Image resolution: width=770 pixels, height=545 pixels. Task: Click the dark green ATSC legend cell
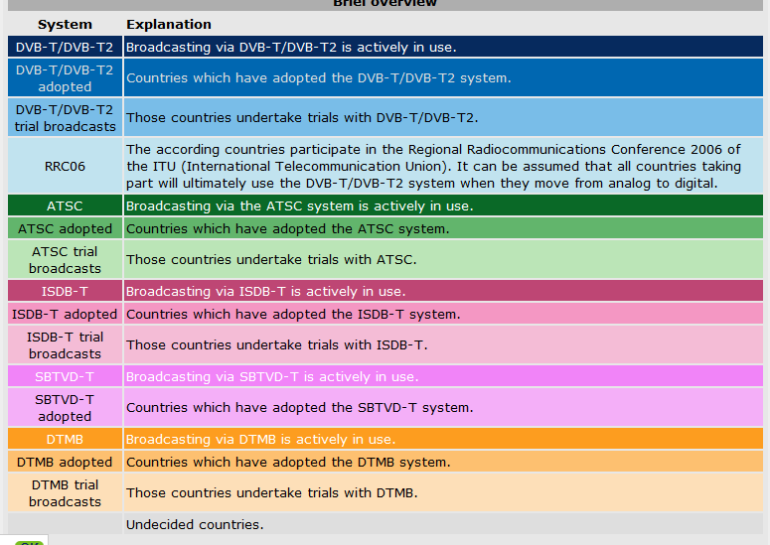click(x=65, y=205)
